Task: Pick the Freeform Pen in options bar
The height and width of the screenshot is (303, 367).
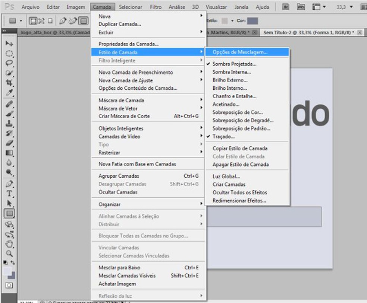Action: 73,21
